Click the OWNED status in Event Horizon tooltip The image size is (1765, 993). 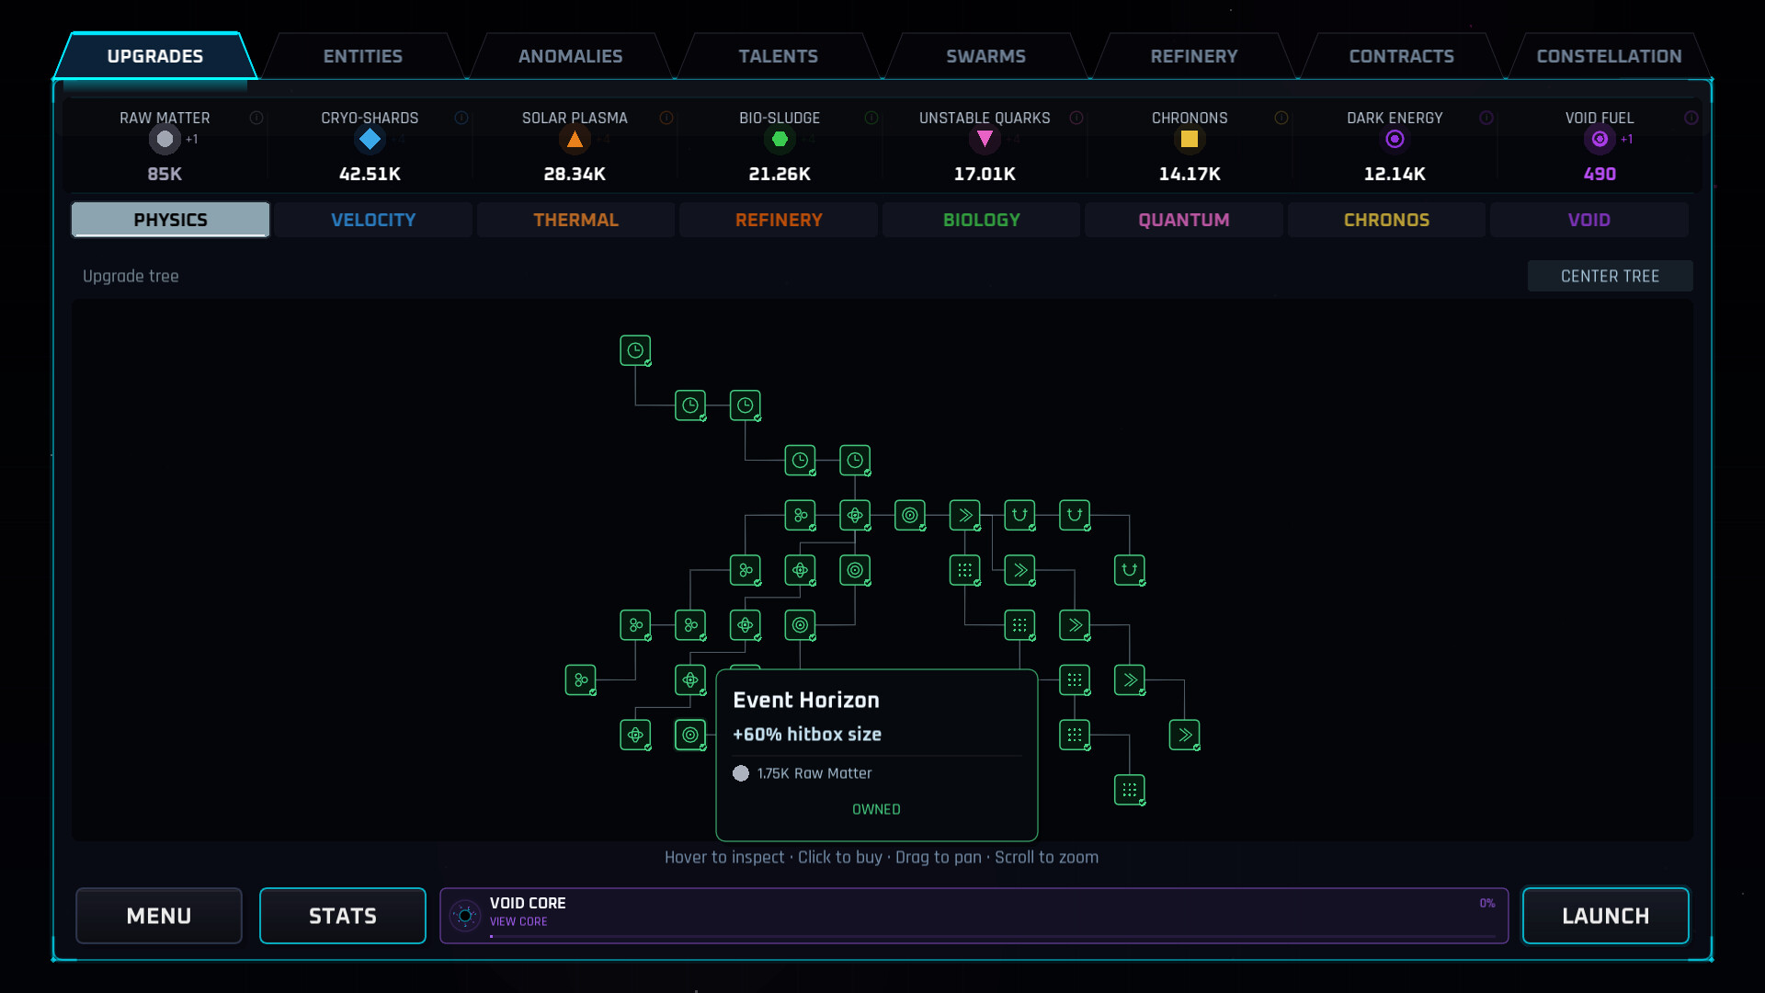click(x=876, y=809)
